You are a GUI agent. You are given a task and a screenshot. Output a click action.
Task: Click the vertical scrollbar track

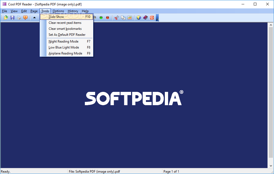point(271,161)
